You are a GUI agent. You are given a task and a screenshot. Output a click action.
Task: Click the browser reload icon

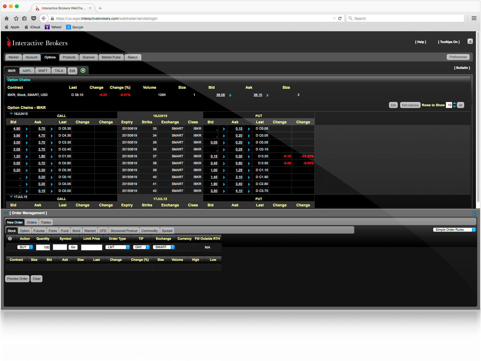(340, 18)
